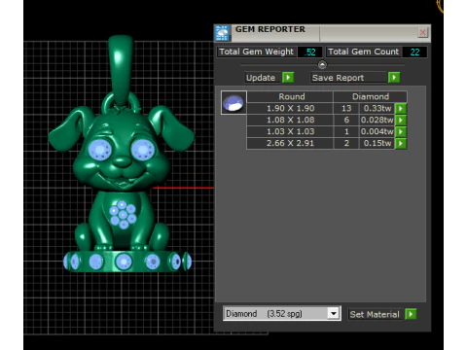Select the 1.90 X 1.90 size cell
The height and width of the screenshot is (350, 467).
pyautogui.click(x=290, y=108)
